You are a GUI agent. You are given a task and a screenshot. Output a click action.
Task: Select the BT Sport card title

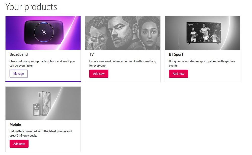(x=176, y=54)
